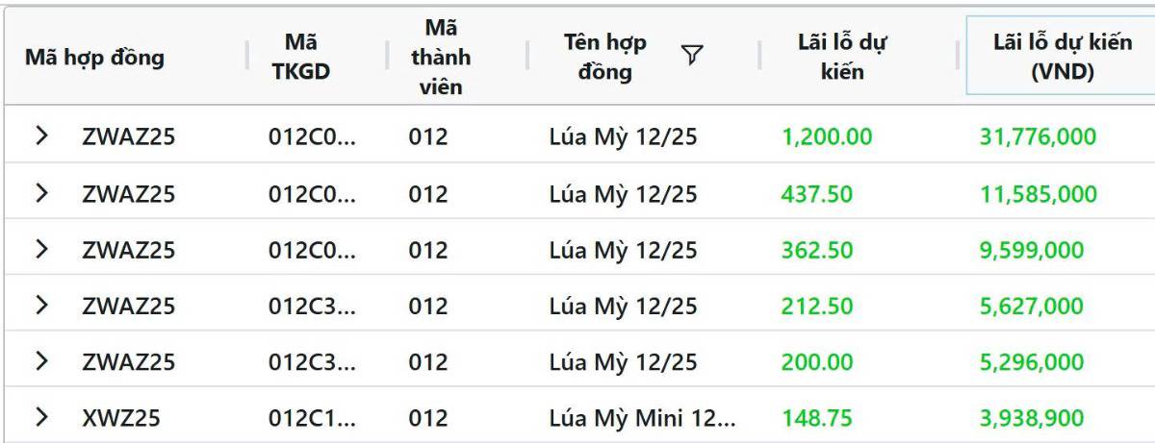Screen dimensions: 1155x443
Task: Click the Mã thành viên column header
Action: pyautogui.click(x=440, y=57)
